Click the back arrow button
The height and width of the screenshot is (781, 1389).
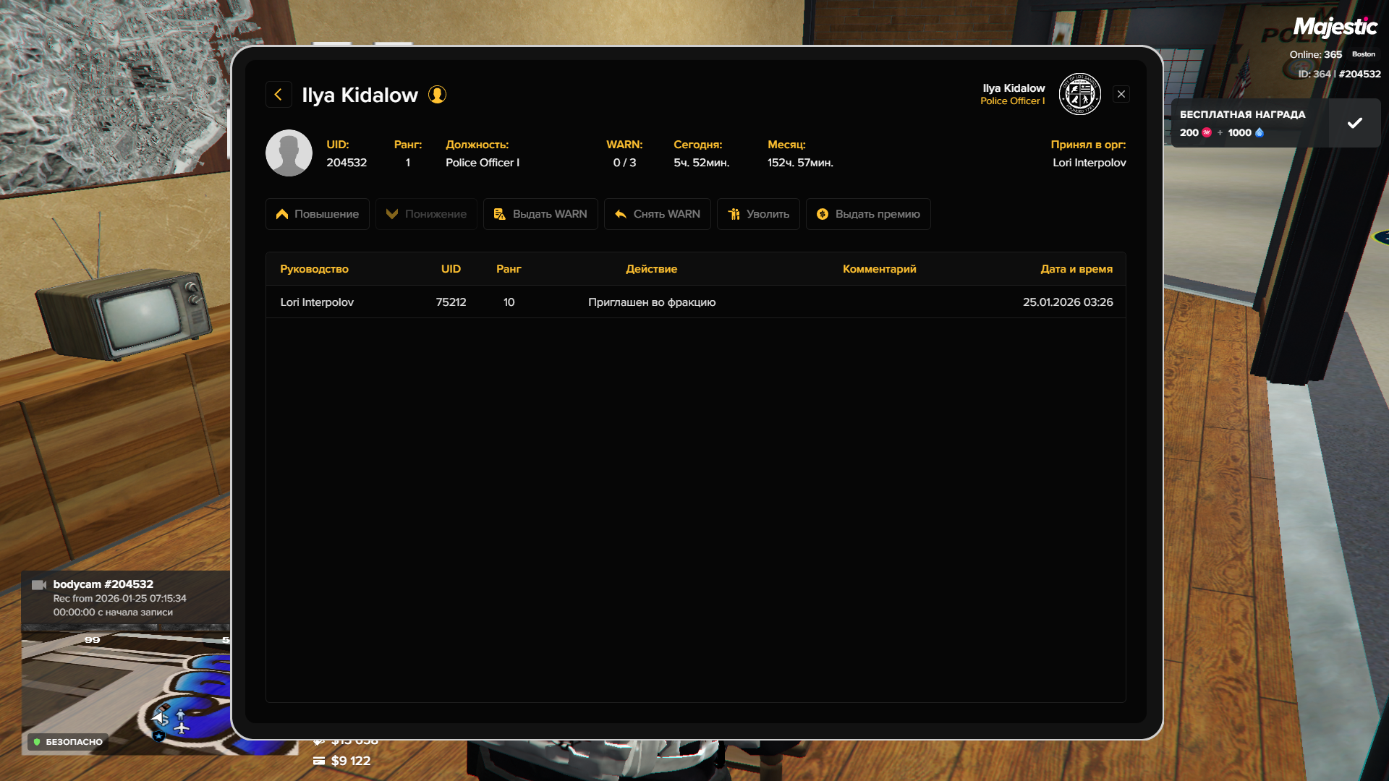click(279, 95)
